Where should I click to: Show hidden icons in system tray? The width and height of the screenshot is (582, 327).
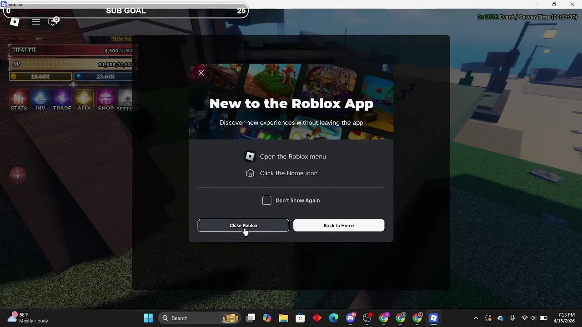coord(476,318)
